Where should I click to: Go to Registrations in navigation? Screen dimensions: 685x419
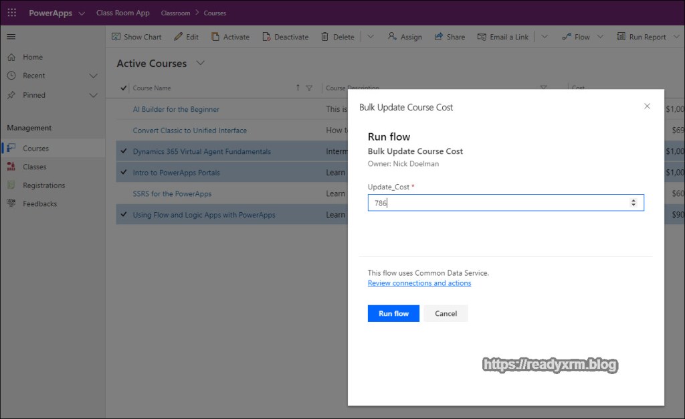pyautogui.click(x=44, y=185)
